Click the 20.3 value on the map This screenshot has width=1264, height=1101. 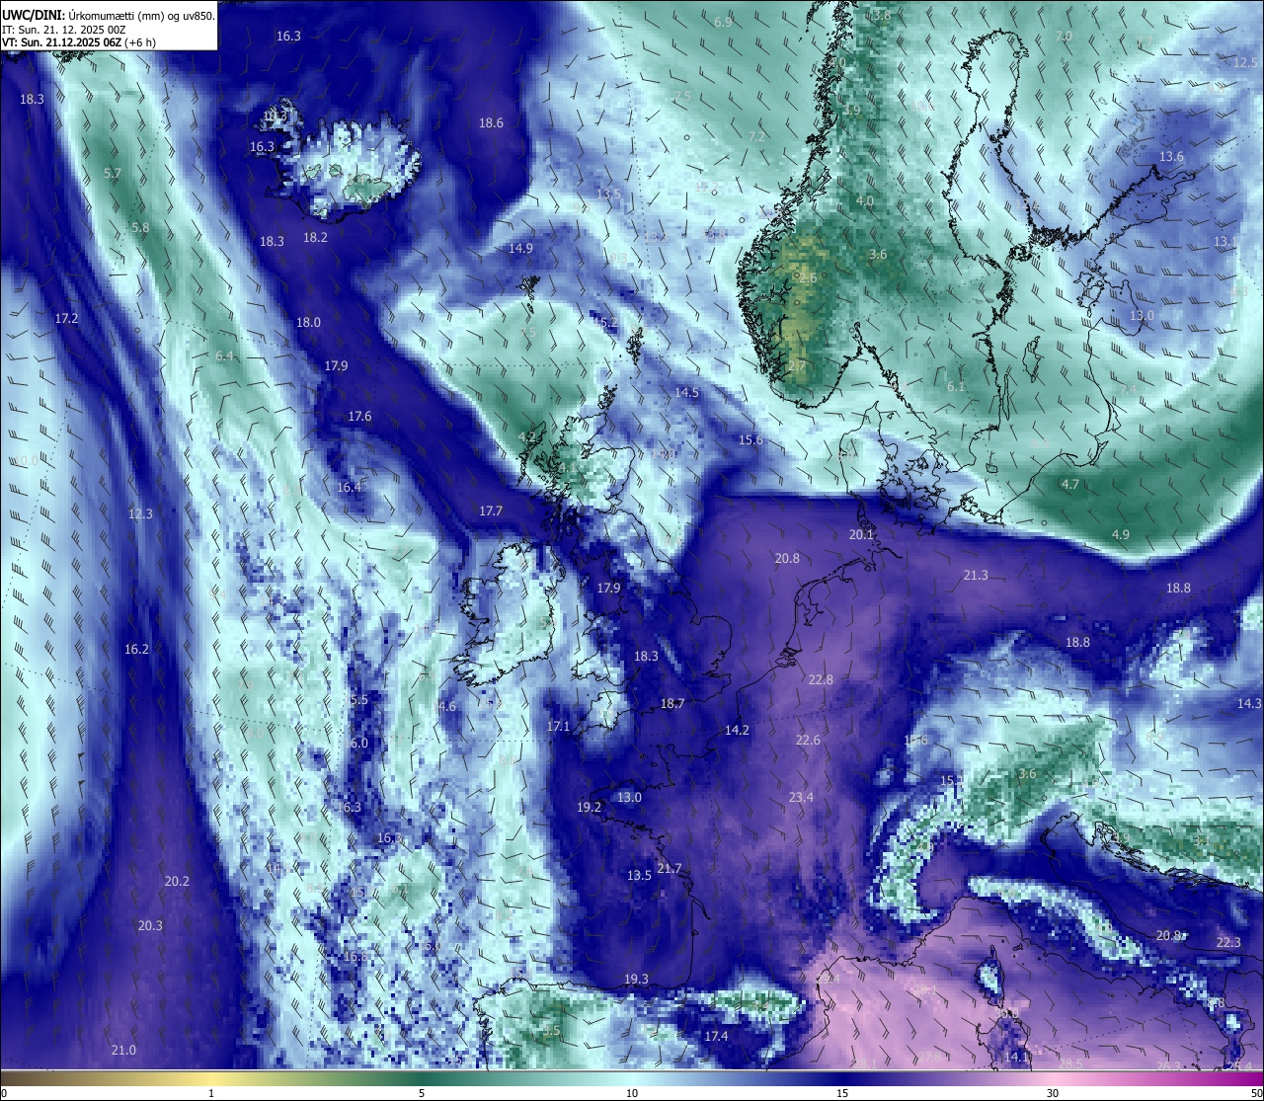150,926
